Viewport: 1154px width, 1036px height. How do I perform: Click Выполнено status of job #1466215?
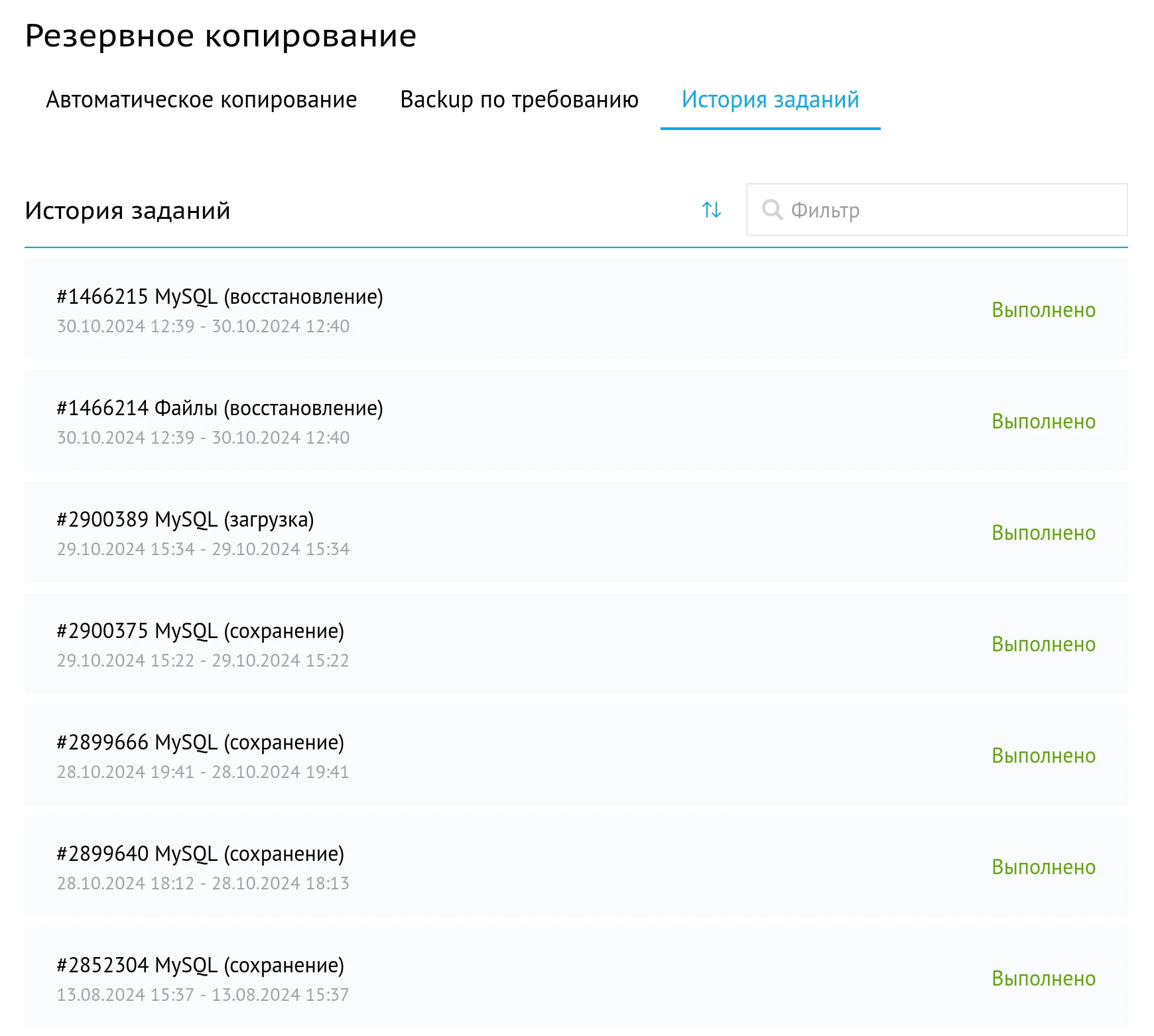tap(1043, 310)
